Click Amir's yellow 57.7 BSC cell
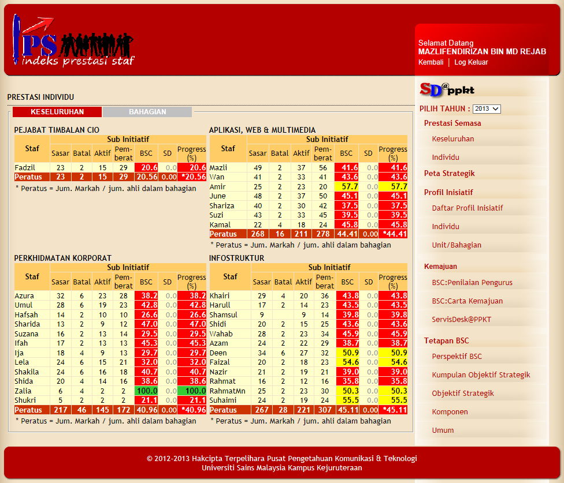 tap(346, 187)
